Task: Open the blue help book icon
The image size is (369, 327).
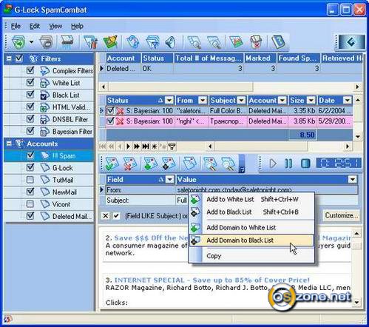Action: click(278, 42)
